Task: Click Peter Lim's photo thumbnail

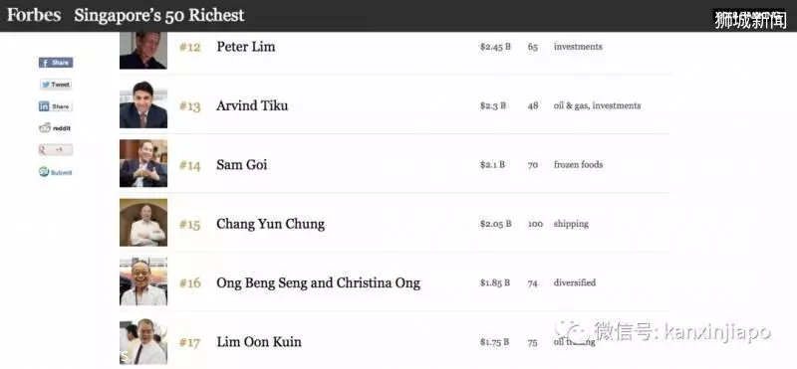Action: coord(143,51)
